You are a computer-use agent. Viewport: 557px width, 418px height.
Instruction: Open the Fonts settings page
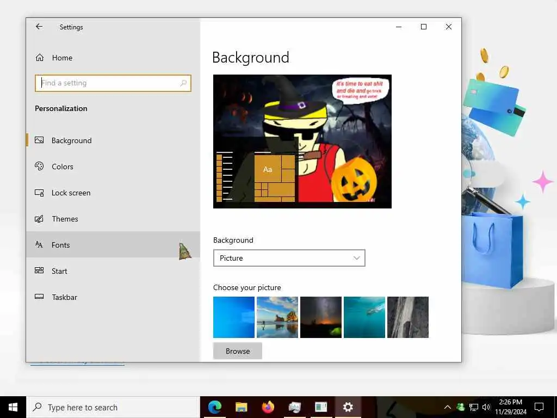coord(113,244)
